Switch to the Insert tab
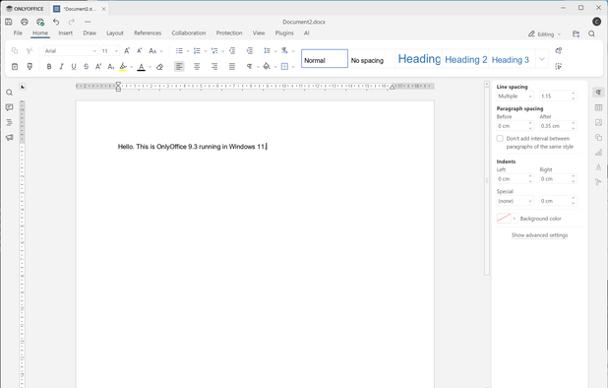The width and height of the screenshot is (608, 388). pos(66,32)
